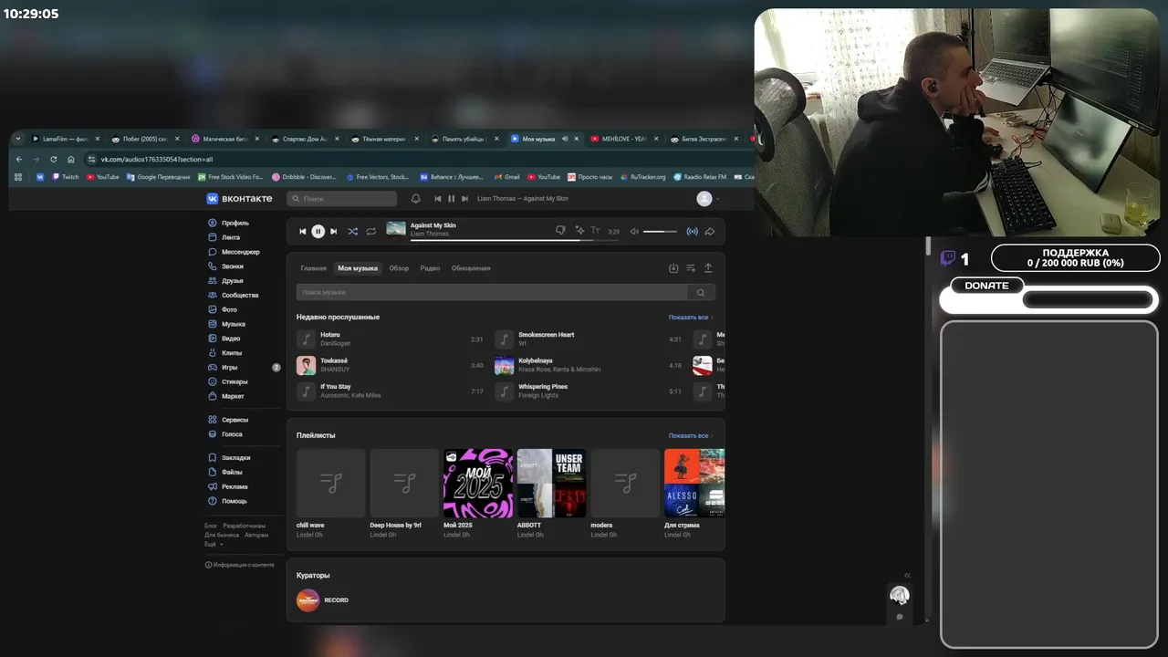Viewport: 1168px width, 657px height.
Task: Play Kolybelnaya by Krasa Rosa
Action: pos(589,365)
